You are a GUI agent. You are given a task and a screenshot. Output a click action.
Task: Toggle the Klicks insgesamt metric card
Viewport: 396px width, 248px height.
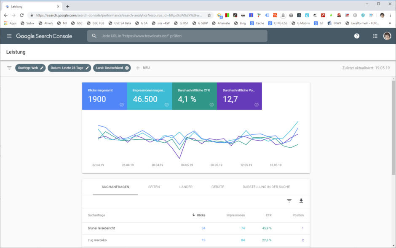(x=104, y=96)
